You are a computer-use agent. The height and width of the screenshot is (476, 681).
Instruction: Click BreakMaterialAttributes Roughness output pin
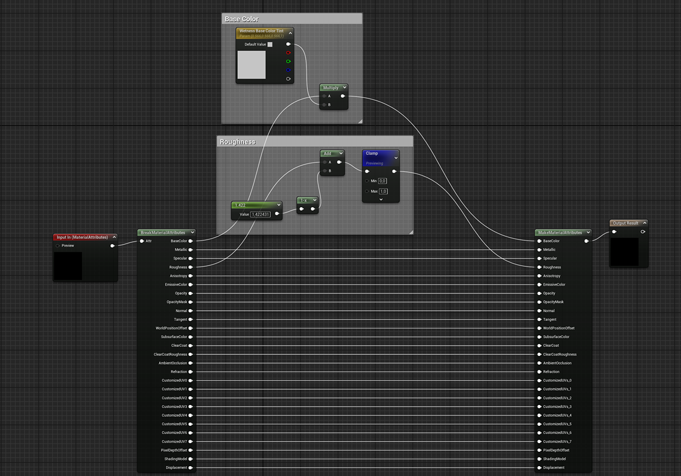190,267
